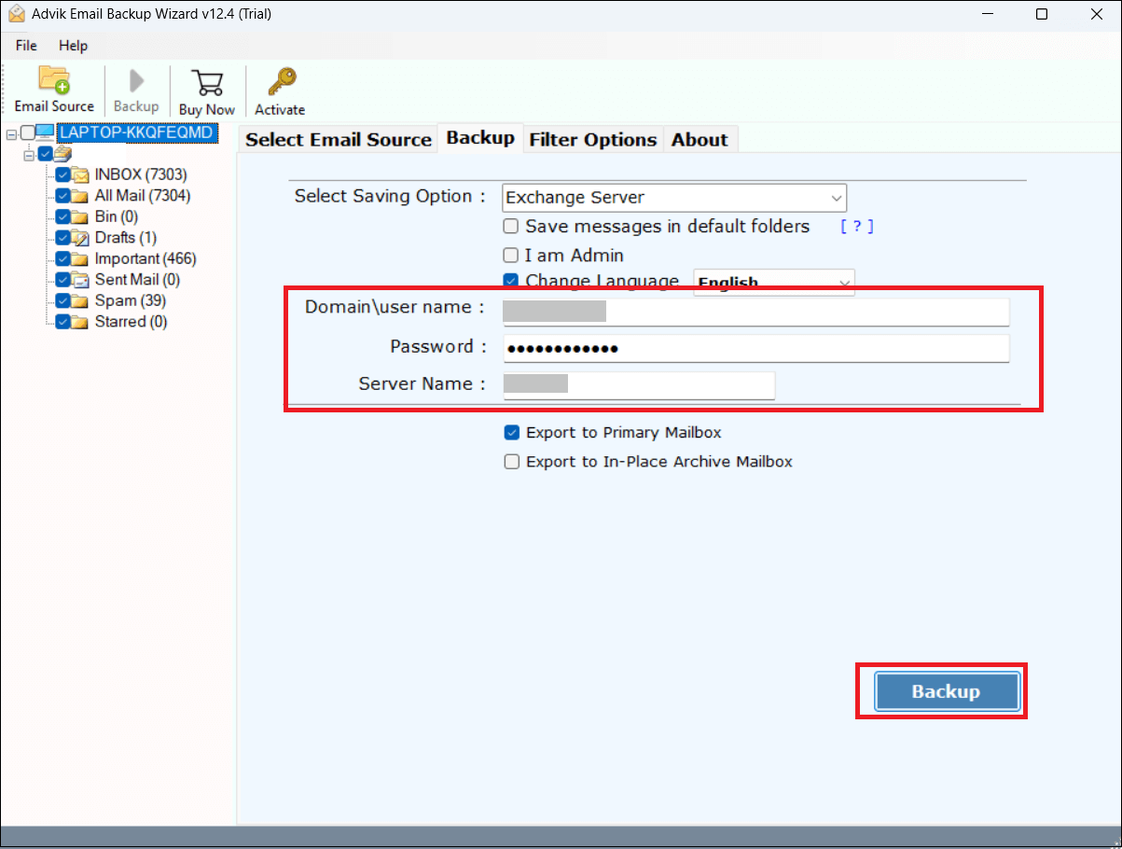Uncheck the INBOX folder checkbox
The height and width of the screenshot is (849, 1122).
[x=62, y=174]
